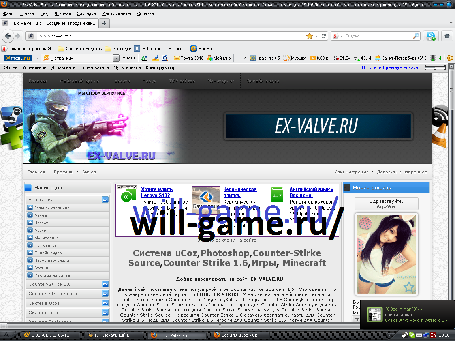Click the vertical page scrollbar thumb

coord(451,90)
